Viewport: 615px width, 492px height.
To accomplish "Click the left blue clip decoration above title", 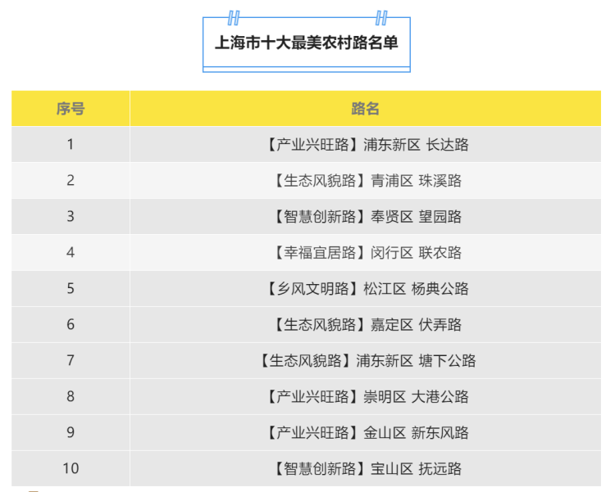I will click(234, 18).
